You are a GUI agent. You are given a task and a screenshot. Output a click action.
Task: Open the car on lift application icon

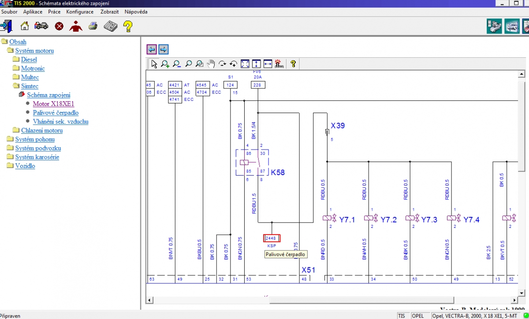click(512, 26)
